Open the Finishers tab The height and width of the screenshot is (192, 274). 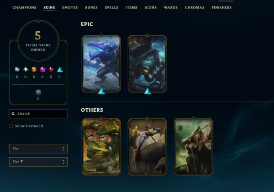coord(222,7)
